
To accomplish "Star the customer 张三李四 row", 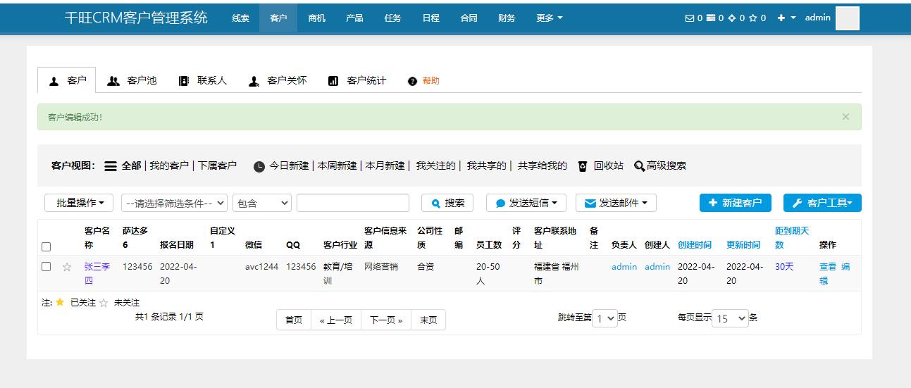I will click(67, 267).
